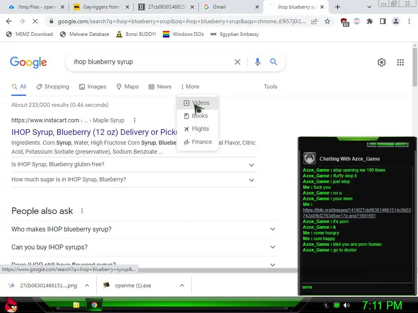This screenshot has width=418, height=313.
Task: Click the Google logo
Action: 28,62
